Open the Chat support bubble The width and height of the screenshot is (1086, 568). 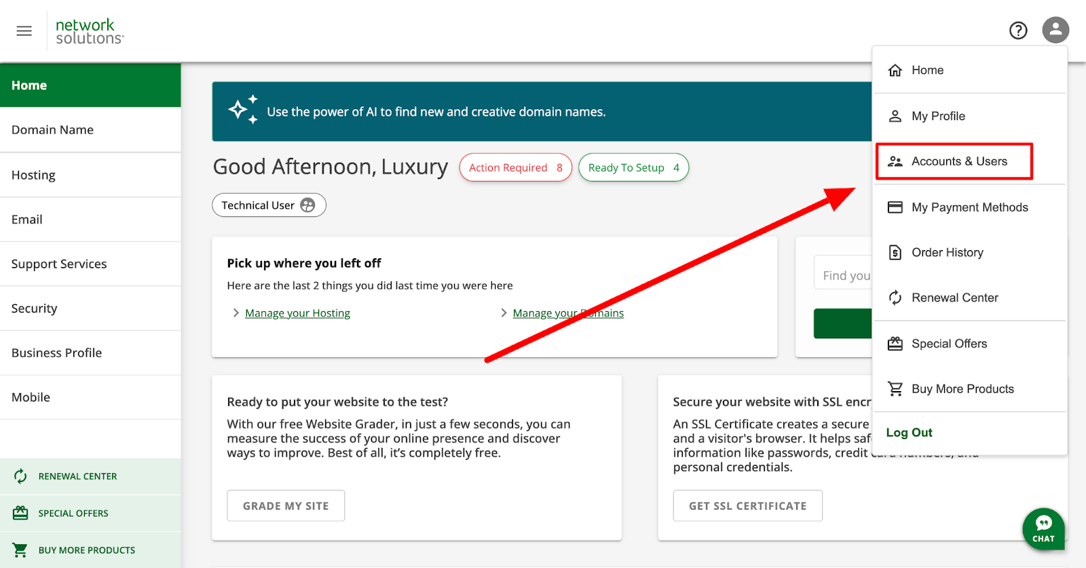click(x=1043, y=529)
